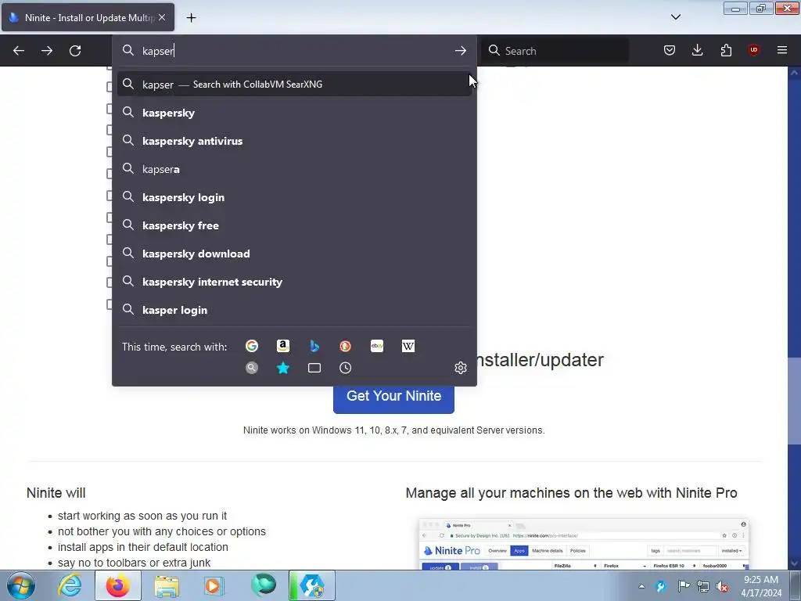Search this time with eBay
Image resolution: width=801 pixels, height=601 pixels.
pyautogui.click(x=377, y=346)
